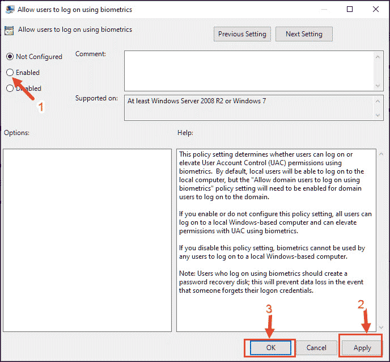The height and width of the screenshot is (362, 390).
Task: Click inside the Comment text box
Action: pyautogui.click(x=249, y=71)
